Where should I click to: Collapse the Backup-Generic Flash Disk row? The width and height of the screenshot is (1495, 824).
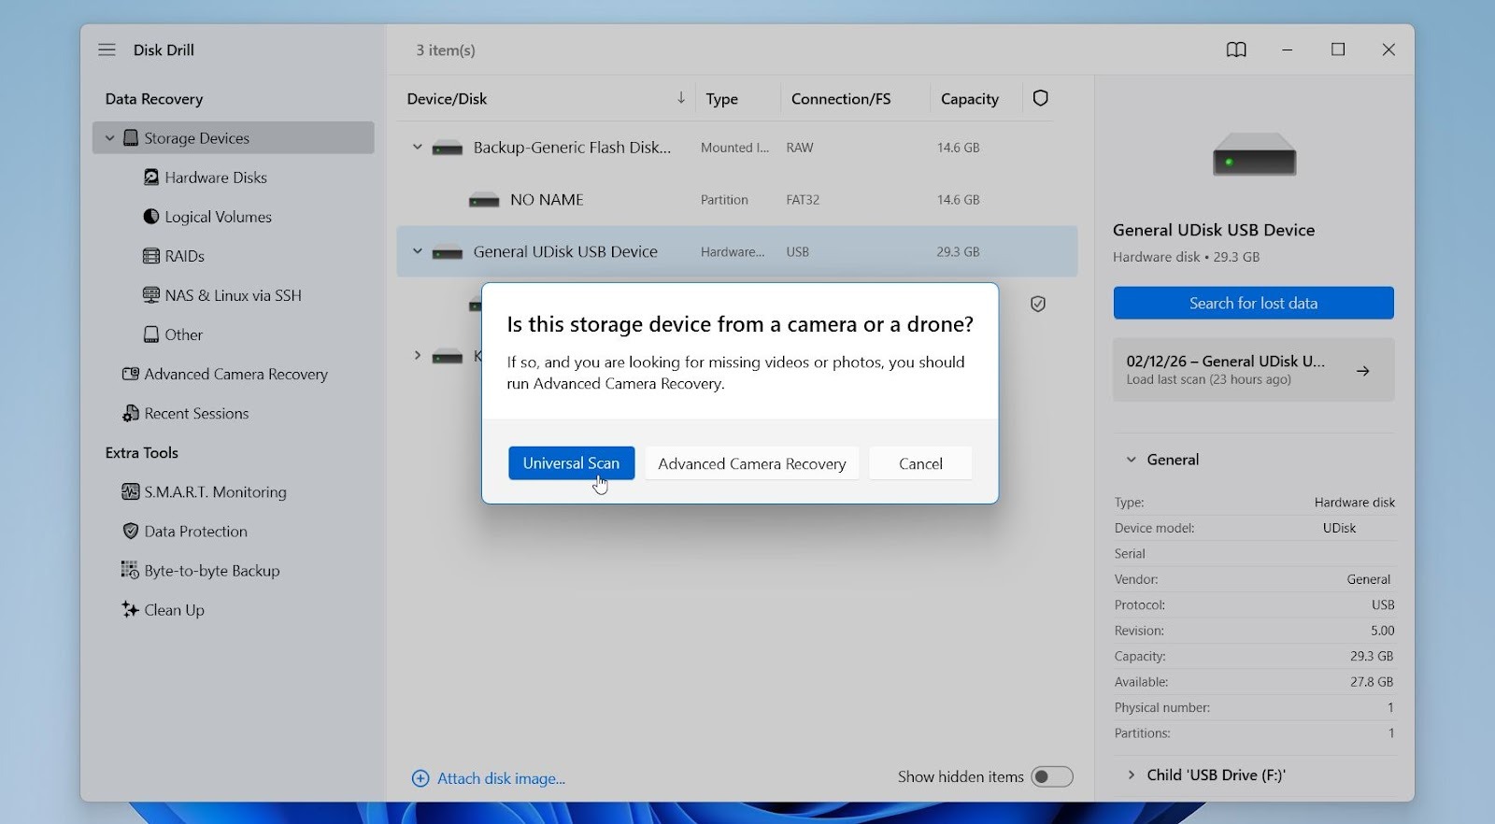[x=418, y=148]
